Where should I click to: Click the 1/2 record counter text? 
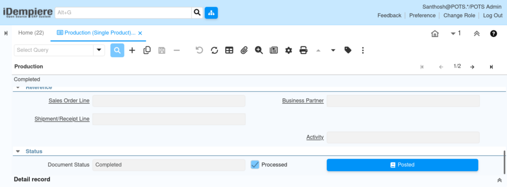[457, 67]
